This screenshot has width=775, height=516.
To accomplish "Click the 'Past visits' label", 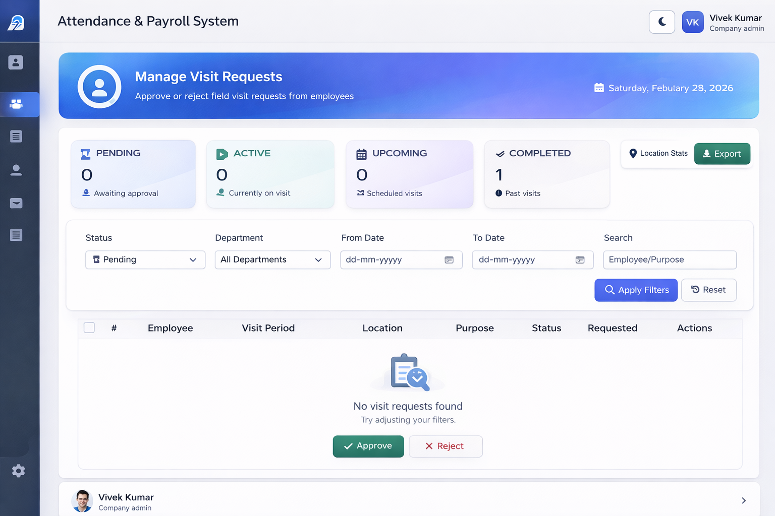I will click(x=523, y=193).
